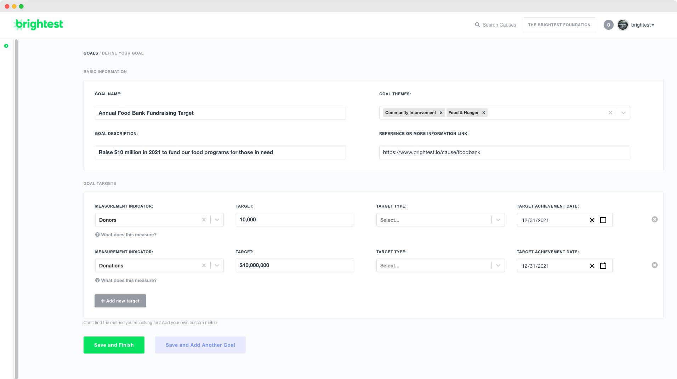The image size is (677, 379).
Task: Clear the Donors measurement indicator
Action: tap(204, 220)
